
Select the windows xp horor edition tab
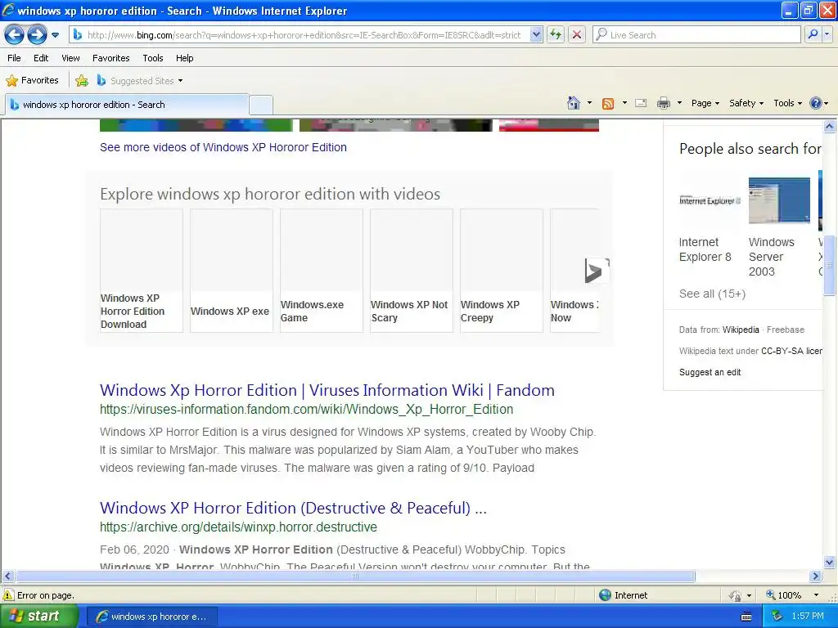(127, 105)
